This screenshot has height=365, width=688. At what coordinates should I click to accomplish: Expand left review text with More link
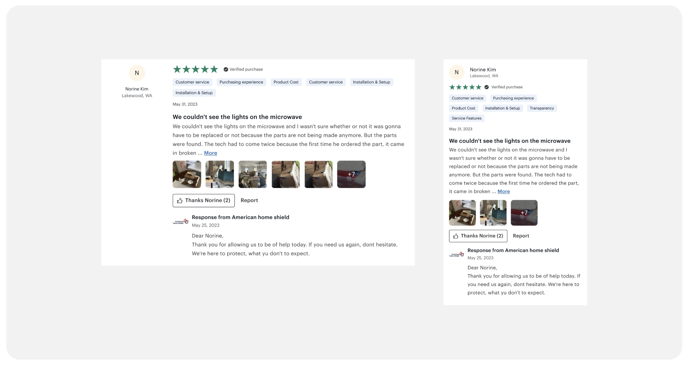211,153
